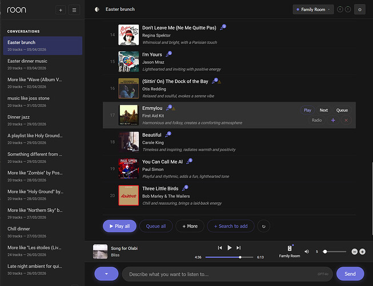Screen dimensions: 373x286
Task: Focus the Describe what you want to listen to field
Action: [x=227, y=274]
